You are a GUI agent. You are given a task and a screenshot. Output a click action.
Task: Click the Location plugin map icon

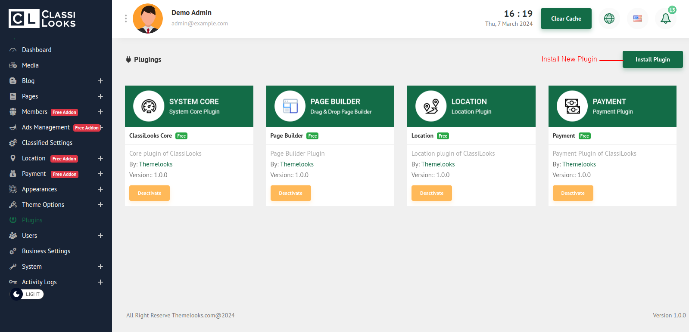[x=431, y=106]
